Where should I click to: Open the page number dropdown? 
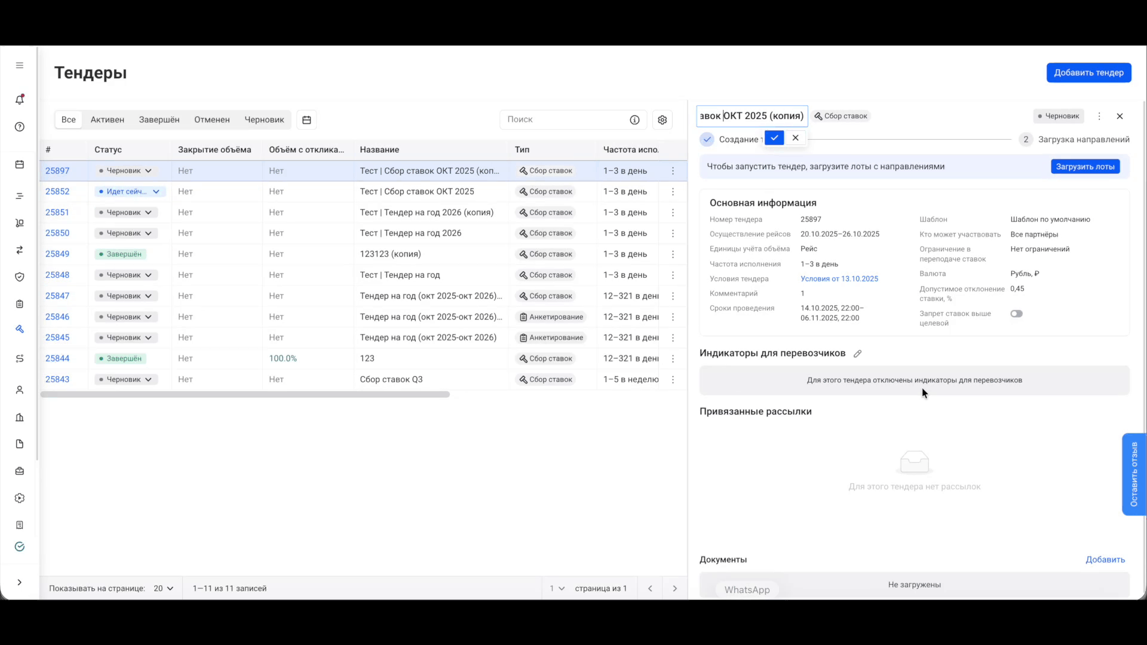[557, 588]
